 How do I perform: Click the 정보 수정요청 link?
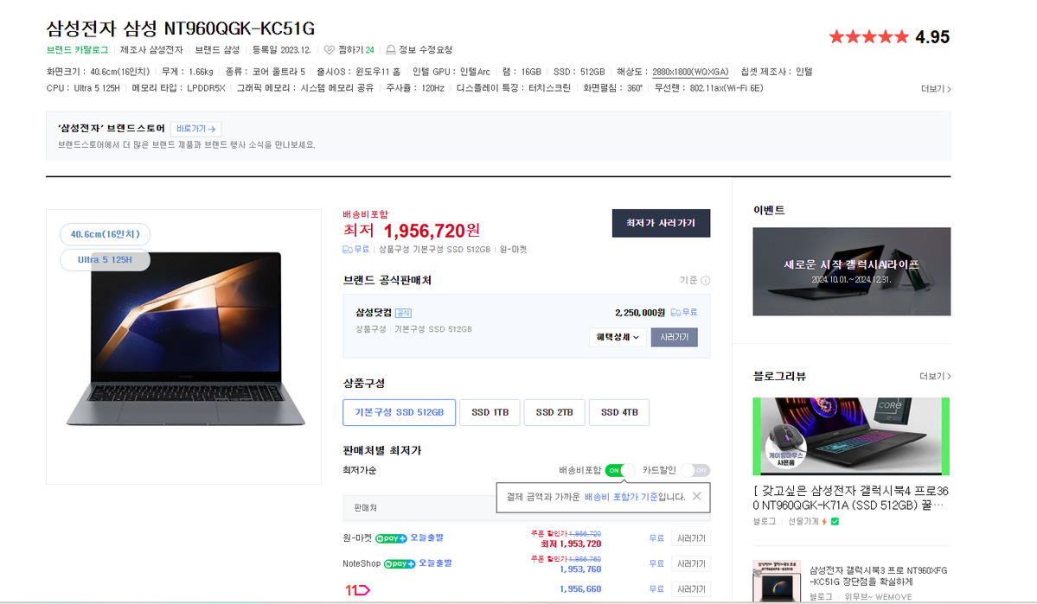click(426, 50)
